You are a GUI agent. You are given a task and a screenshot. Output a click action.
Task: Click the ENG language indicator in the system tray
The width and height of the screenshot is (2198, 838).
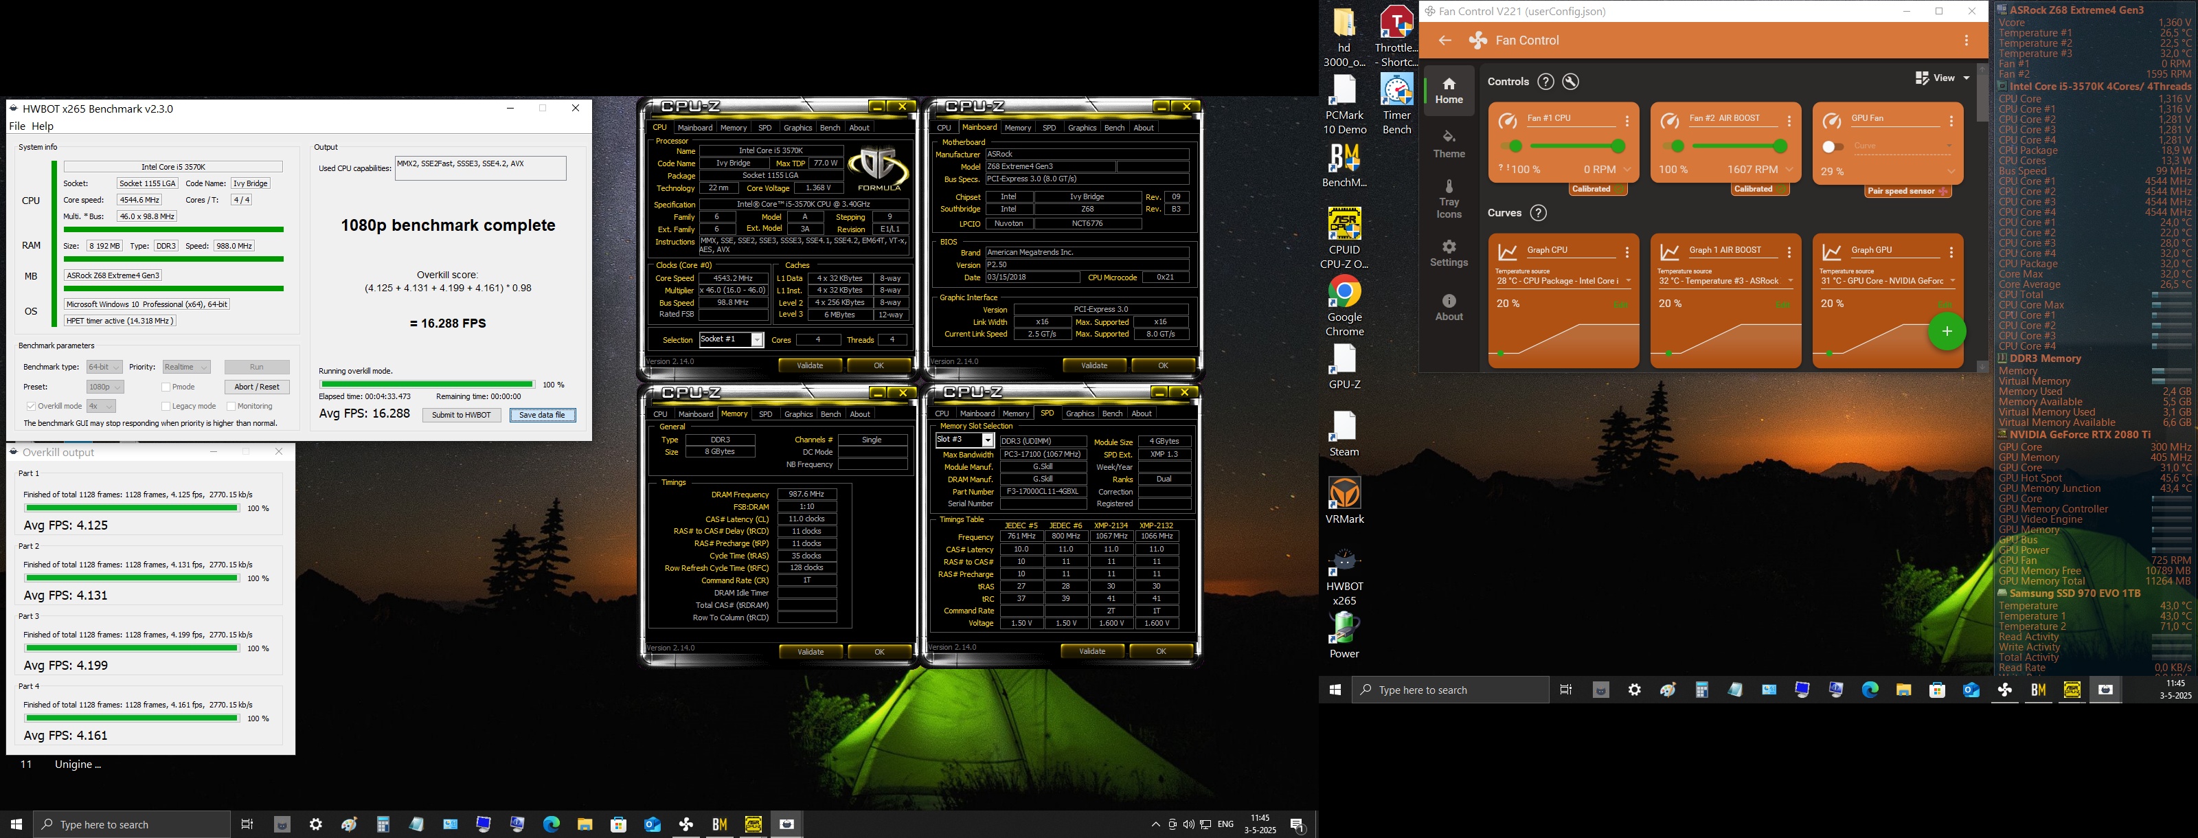[1225, 824]
